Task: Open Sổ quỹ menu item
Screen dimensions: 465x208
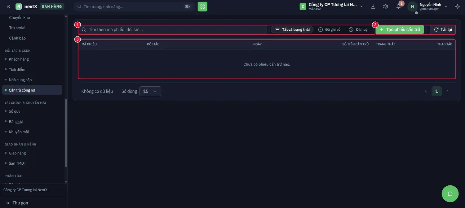Action: (x=15, y=111)
